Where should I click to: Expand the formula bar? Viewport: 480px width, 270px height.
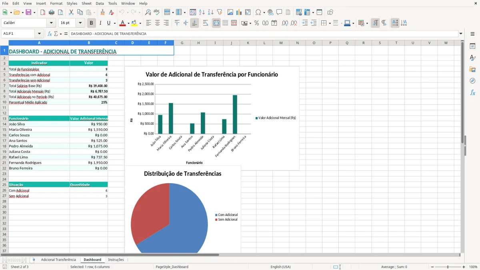461,34
